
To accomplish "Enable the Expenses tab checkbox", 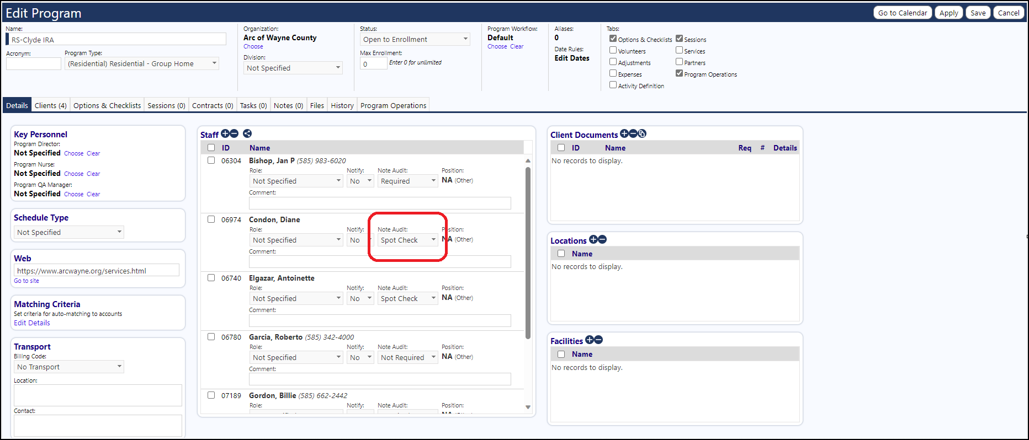I will (613, 73).
